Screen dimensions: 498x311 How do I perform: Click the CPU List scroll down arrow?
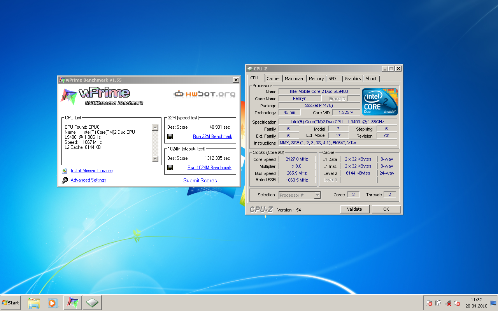click(155, 159)
